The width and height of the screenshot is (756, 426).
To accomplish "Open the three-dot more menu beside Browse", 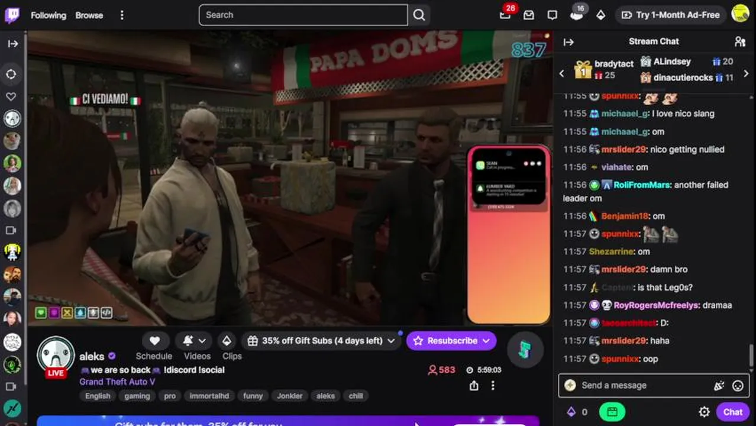I will [122, 15].
